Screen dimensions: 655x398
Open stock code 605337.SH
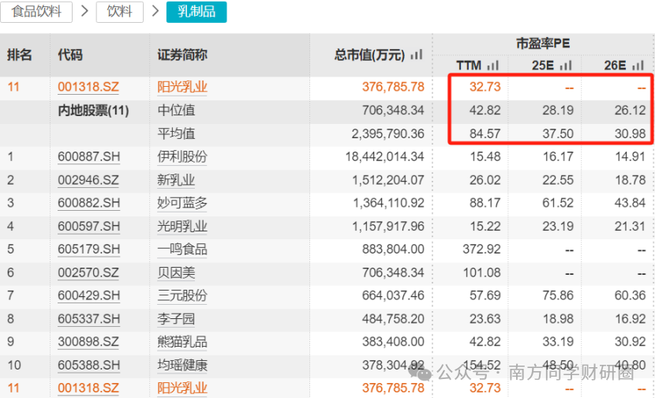point(88,319)
